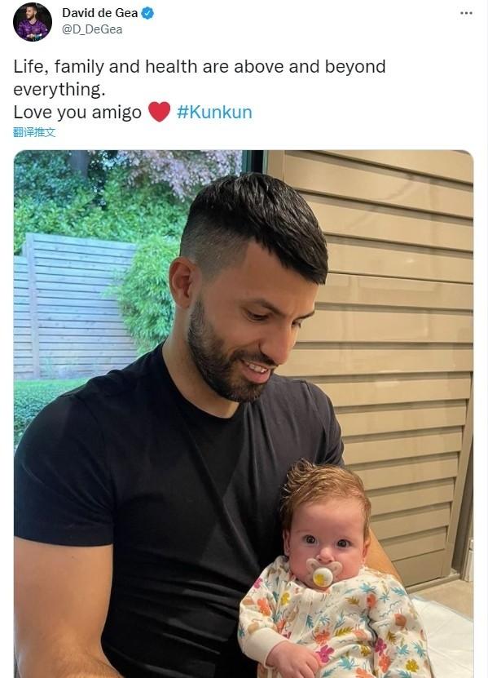Click the word everything in the tweet
This screenshot has height=678, width=488.
[x=59, y=90]
